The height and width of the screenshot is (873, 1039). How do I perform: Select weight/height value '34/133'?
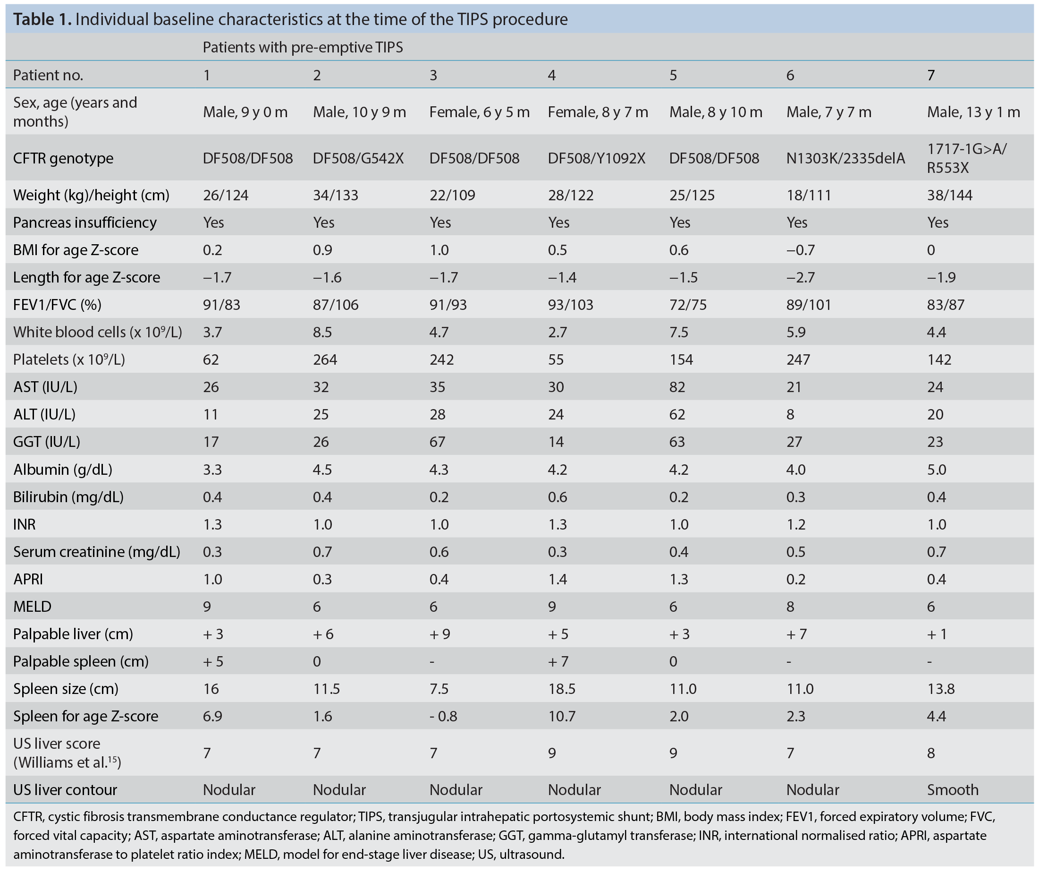click(336, 195)
